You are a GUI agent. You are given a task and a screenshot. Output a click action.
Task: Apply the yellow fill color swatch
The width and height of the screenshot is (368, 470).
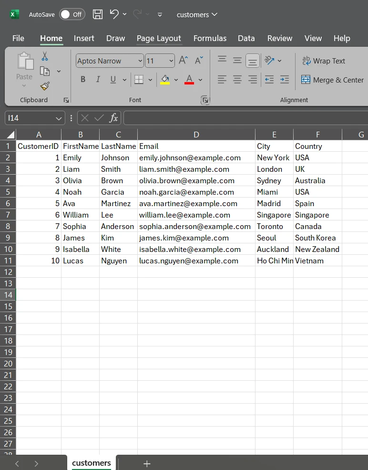coord(165,80)
